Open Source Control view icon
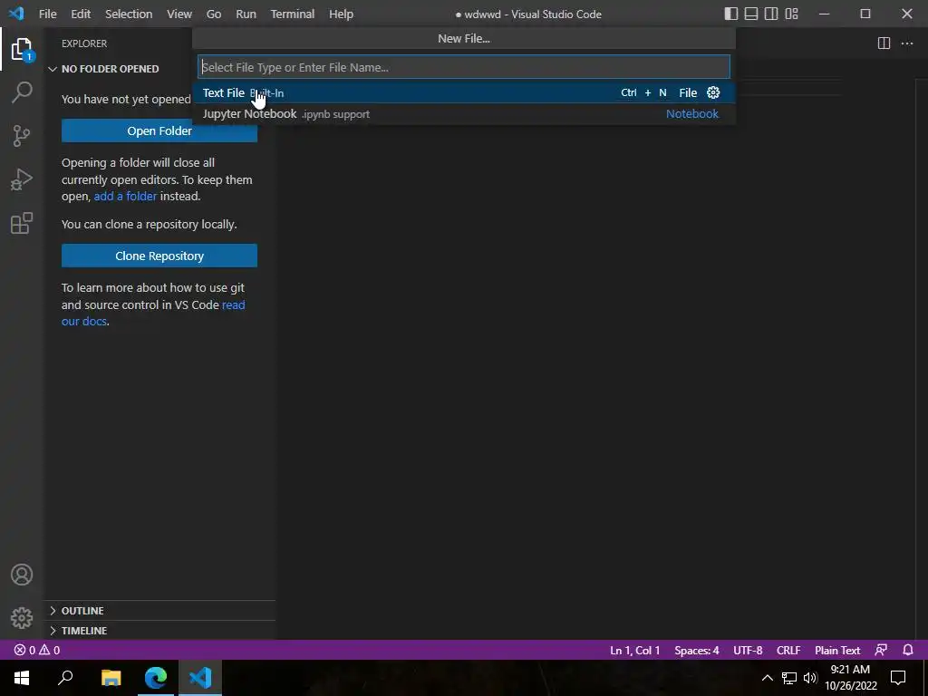Screen dimensions: 928x696 pyautogui.click(x=22, y=136)
